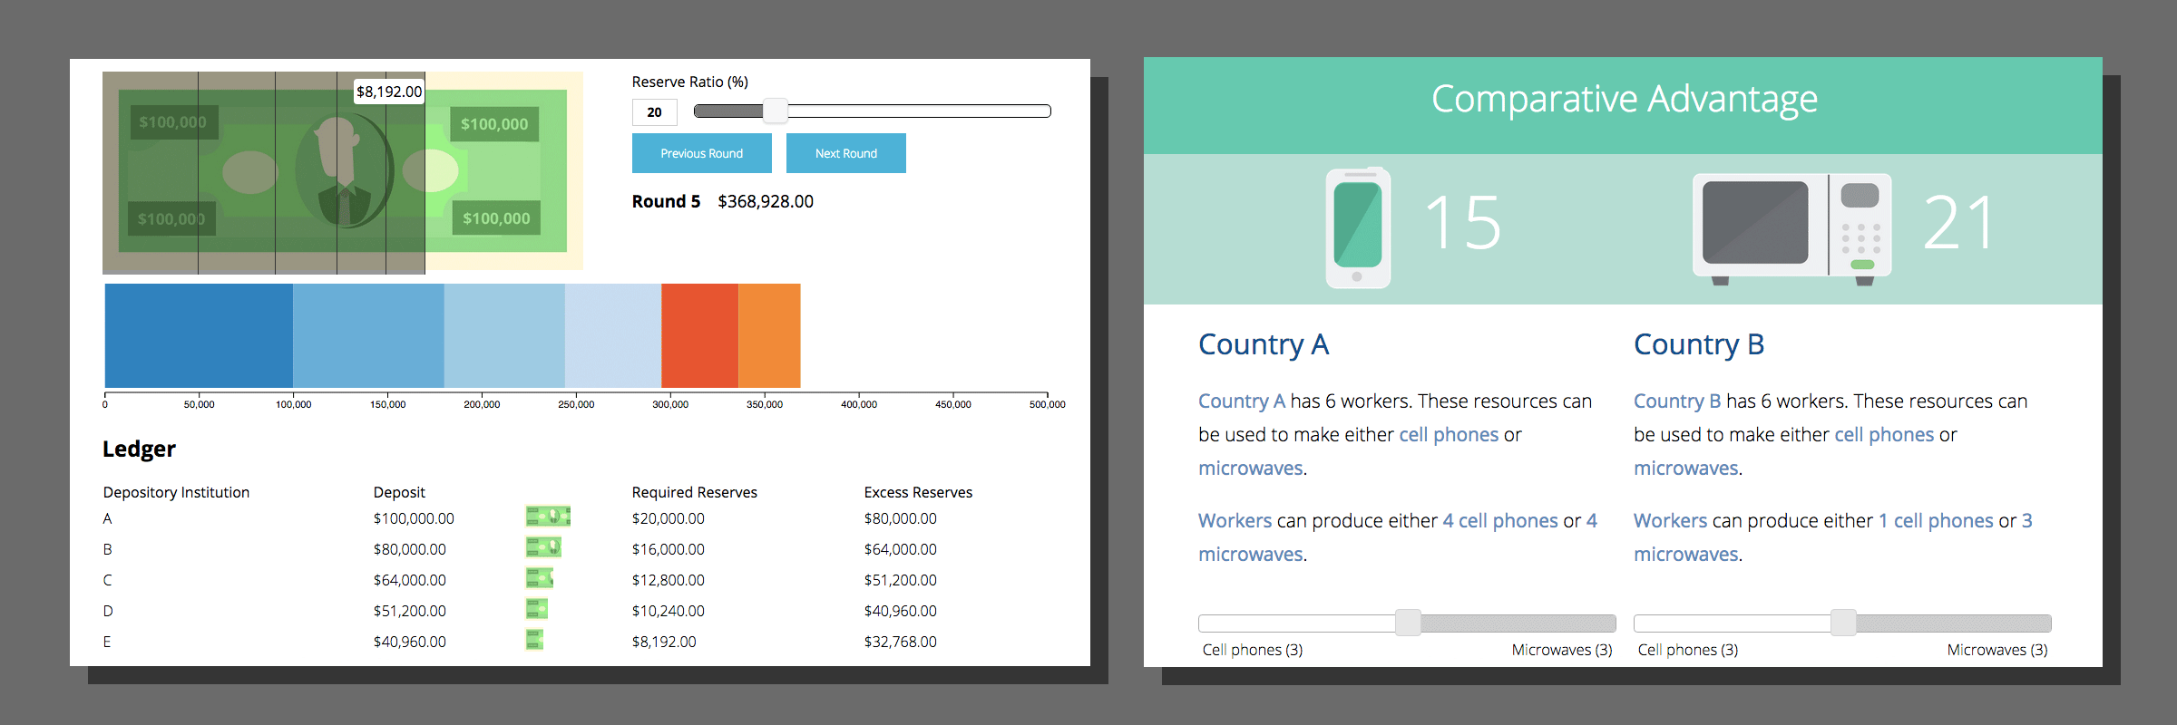Image resolution: width=2177 pixels, height=725 pixels.
Task: Click the $8,192.00 tooltip label
Action: pyautogui.click(x=389, y=92)
